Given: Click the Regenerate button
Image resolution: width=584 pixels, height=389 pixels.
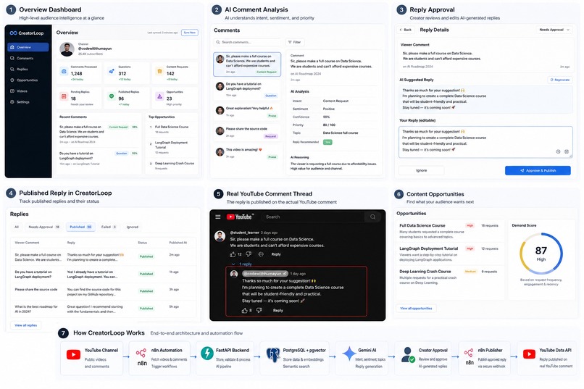Looking at the screenshot, I should tap(560, 80).
